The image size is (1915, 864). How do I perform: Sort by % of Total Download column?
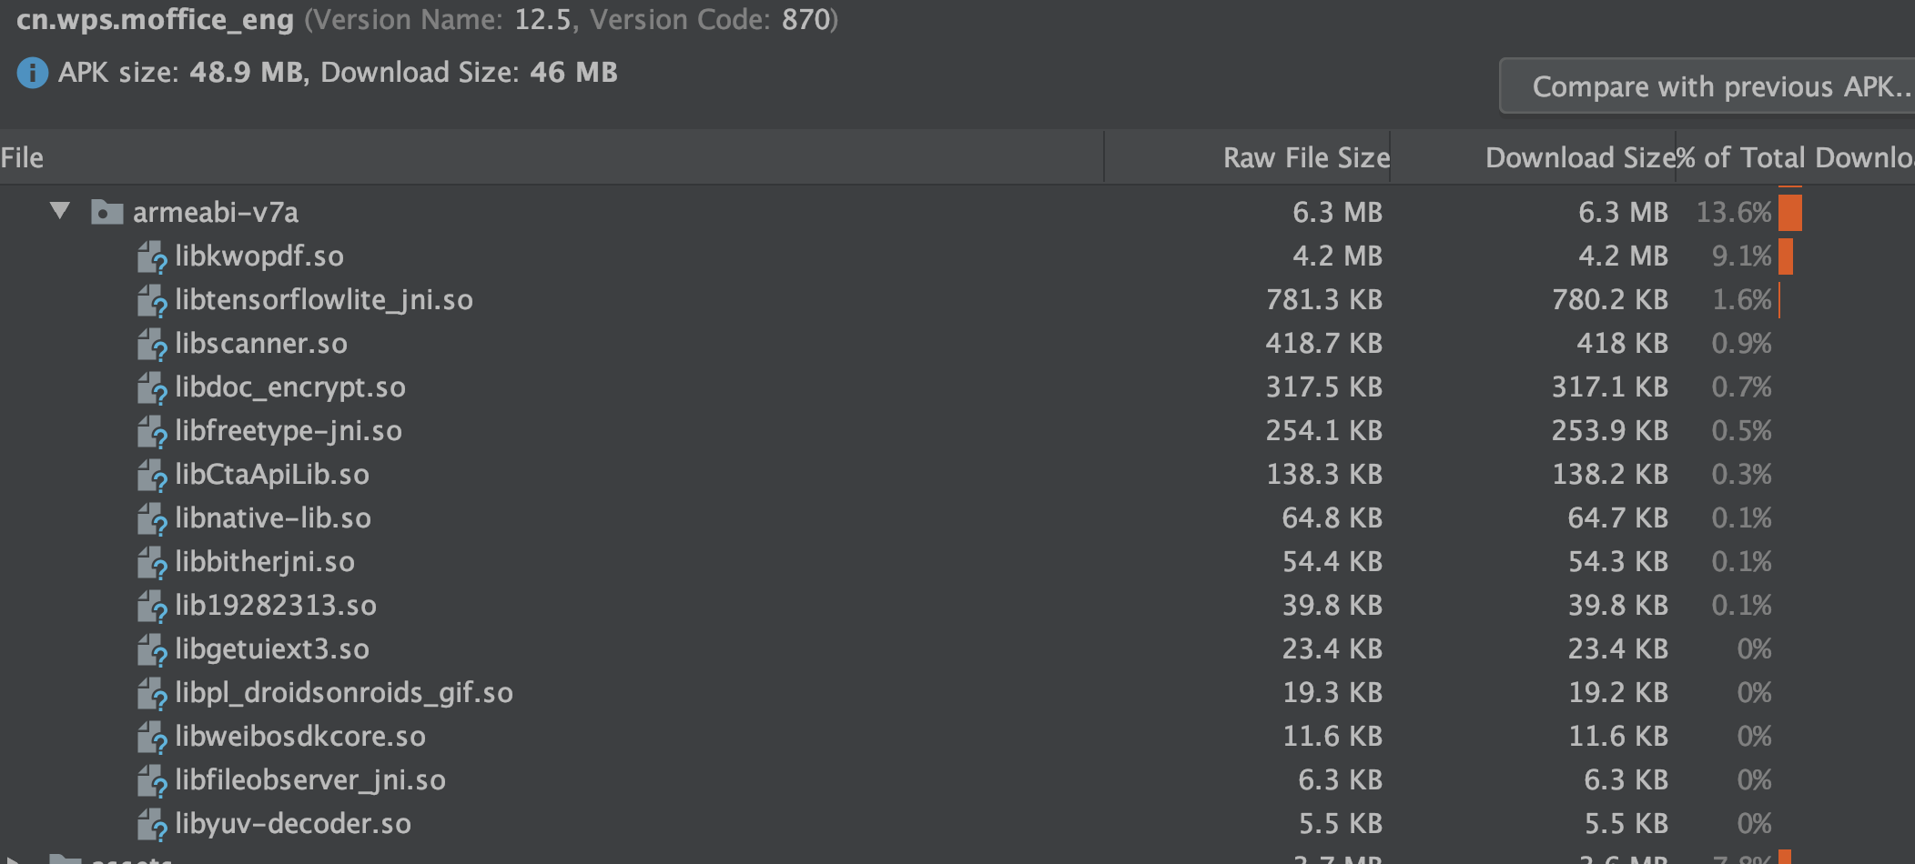pos(1796,157)
